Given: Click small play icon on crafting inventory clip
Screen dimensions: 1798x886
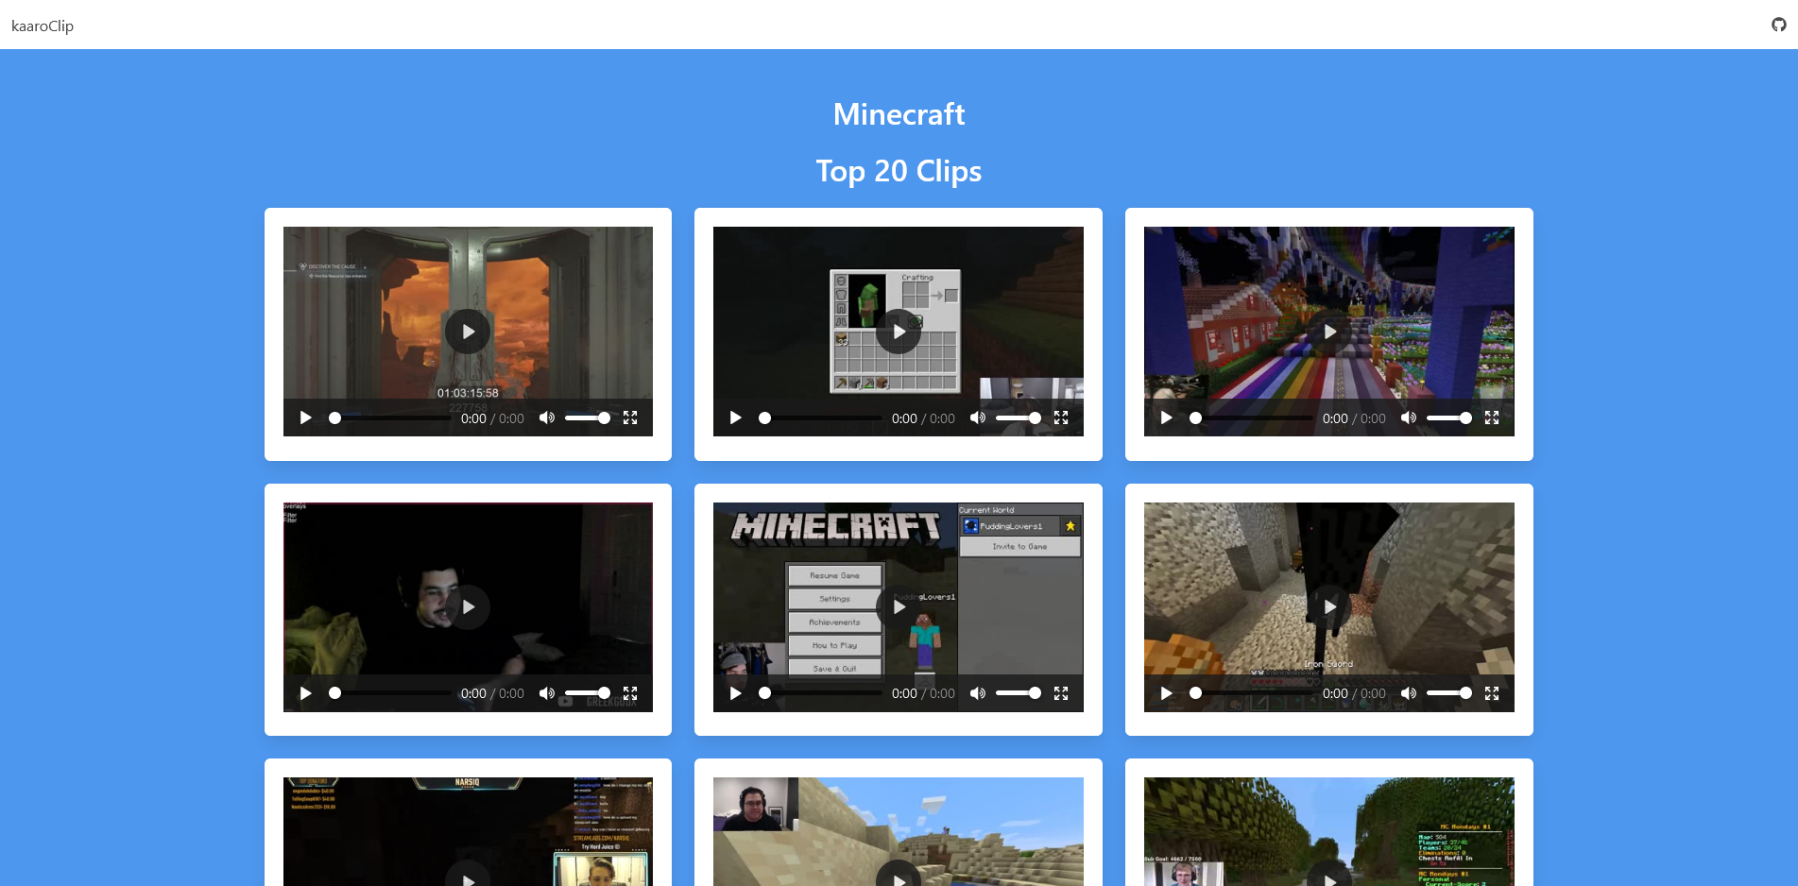Looking at the screenshot, I should (x=735, y=417).
